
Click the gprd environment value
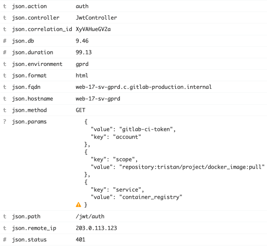[x=82, y=64]
